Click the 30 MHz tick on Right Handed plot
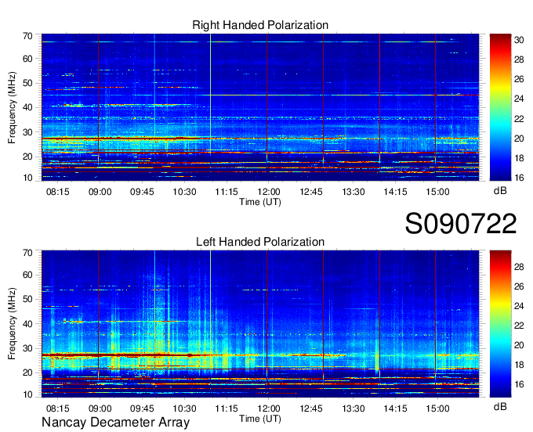Viewport: 533px width, 432px height. pyautogui.click(x=27, y=133)
